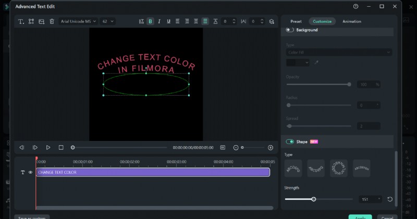Click the Cancel button
The width and height of the screenshot is (417, 219).
pyautogui.click(x=387, y=217)
